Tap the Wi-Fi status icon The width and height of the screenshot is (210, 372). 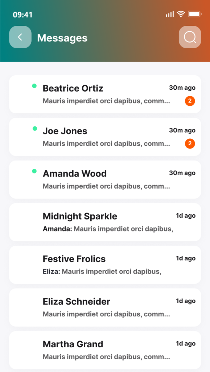pyautogui.click(x=181, y=14)
